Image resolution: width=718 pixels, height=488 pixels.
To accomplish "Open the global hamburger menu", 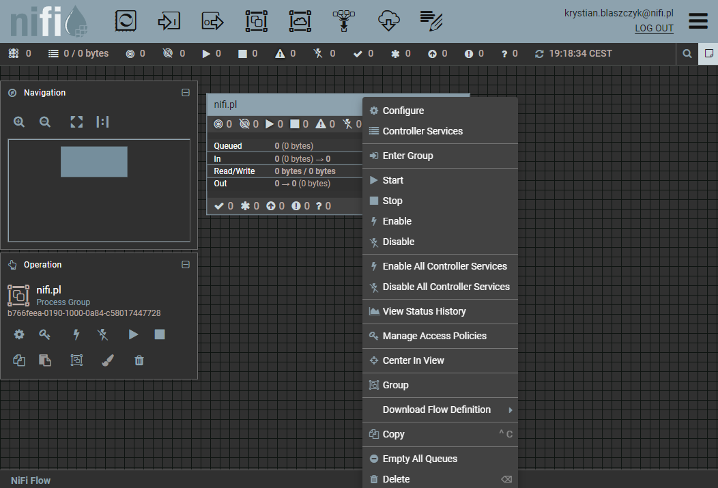I will click(698, 20).
